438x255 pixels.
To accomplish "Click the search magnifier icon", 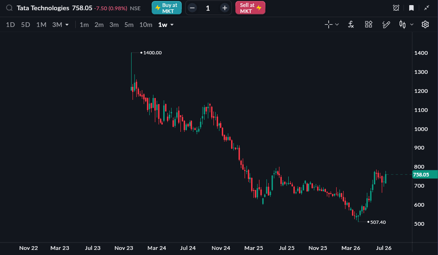I will (x=9, y=8).
